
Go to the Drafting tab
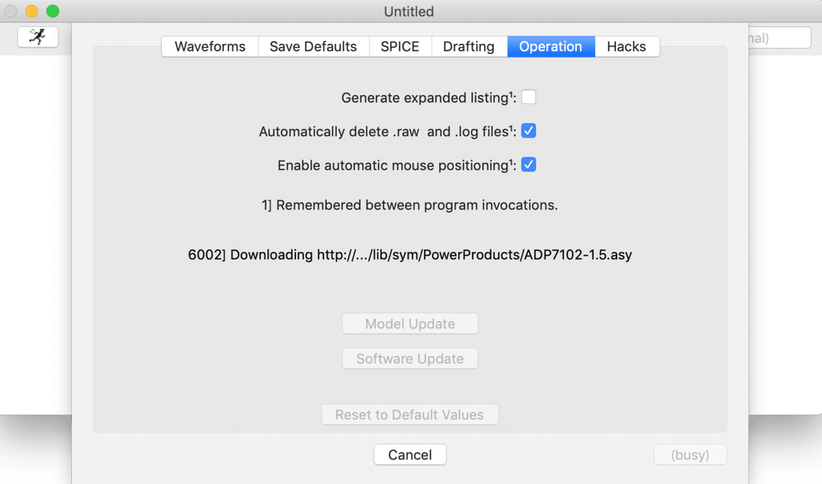coord(469,47)
